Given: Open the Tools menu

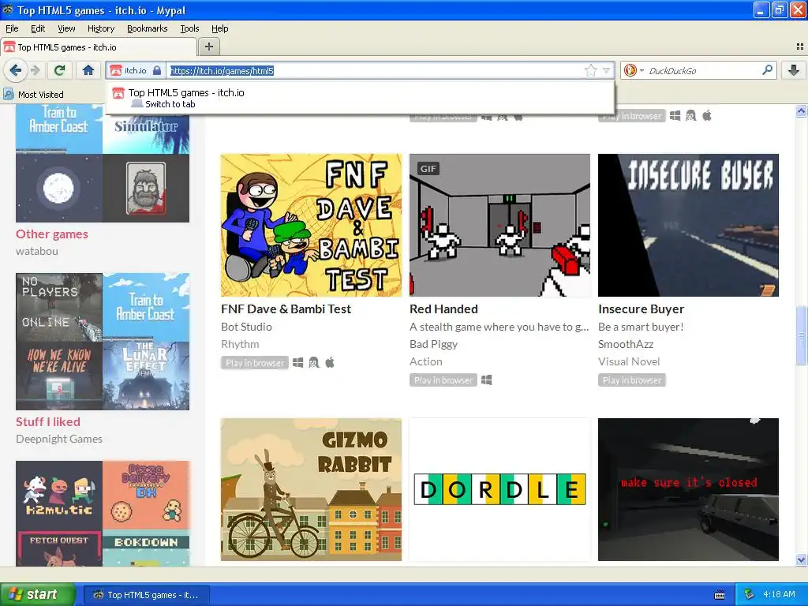Looking at the screenshot, I should [x=189, y=28].
